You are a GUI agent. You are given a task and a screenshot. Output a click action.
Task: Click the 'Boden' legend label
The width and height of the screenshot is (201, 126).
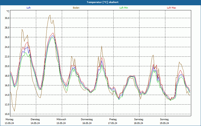click(x=76, y=8)
